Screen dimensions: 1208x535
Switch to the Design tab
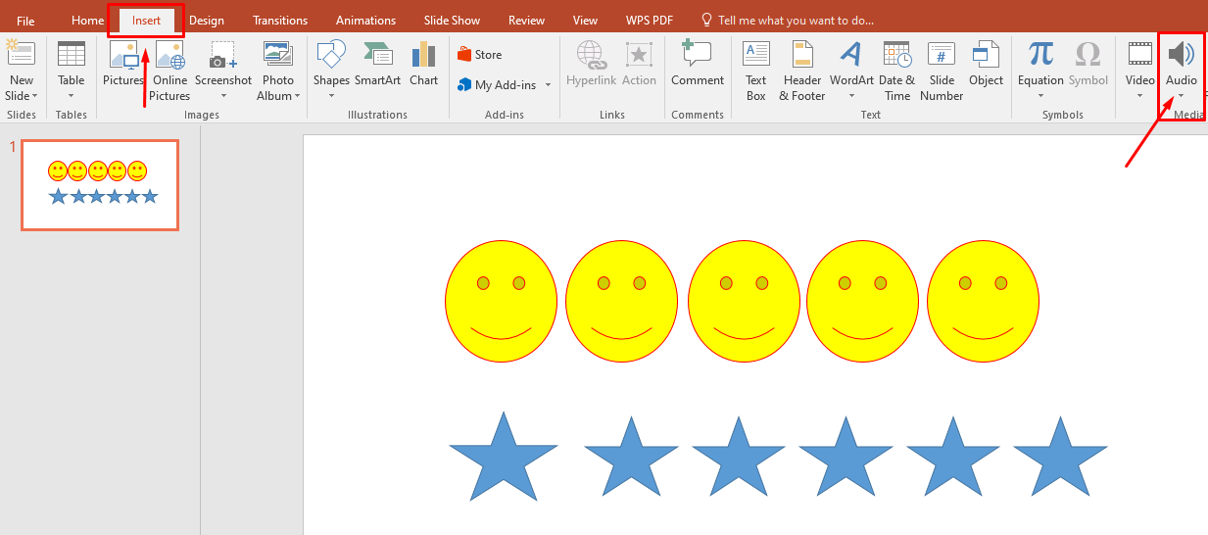pyautogui.click(x=206, y=21)
